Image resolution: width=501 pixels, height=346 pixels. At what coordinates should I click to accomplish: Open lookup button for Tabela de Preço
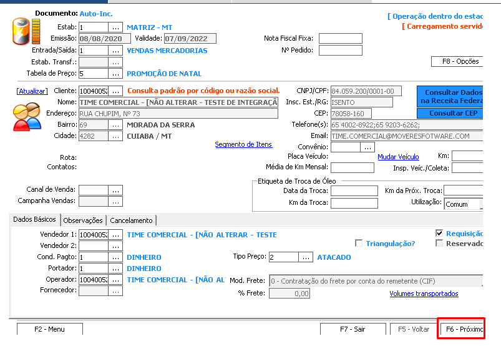(115, 74)
